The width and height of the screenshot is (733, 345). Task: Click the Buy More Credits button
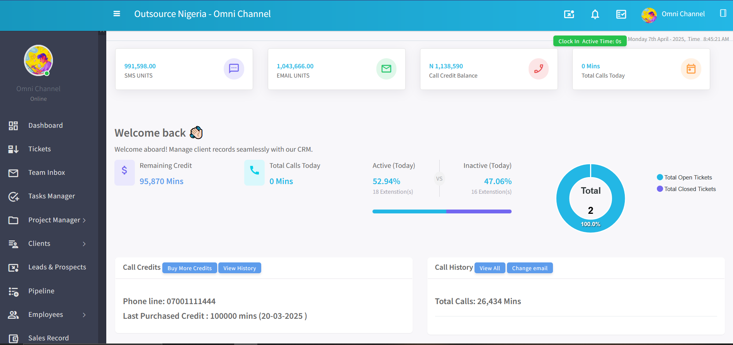189,268
